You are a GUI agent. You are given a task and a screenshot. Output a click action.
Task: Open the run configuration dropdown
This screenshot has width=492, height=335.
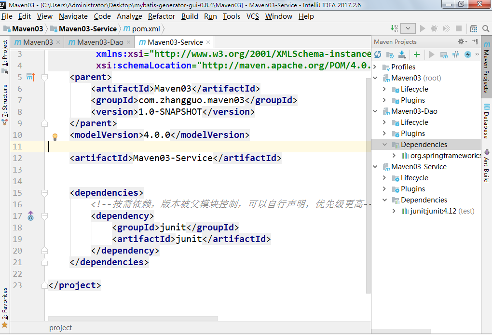[x=408, y=28]
